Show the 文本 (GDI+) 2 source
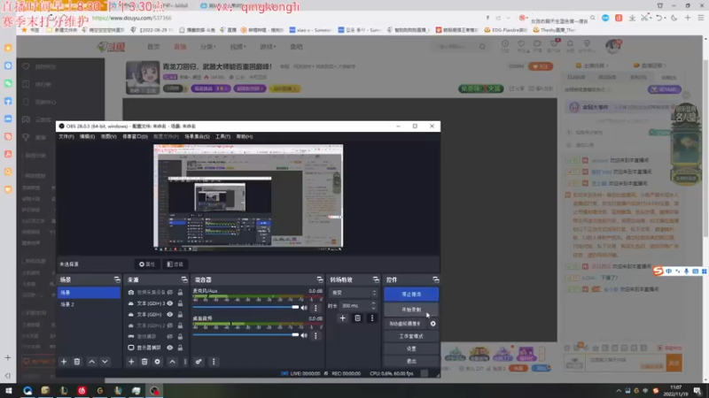 (169, 325)
